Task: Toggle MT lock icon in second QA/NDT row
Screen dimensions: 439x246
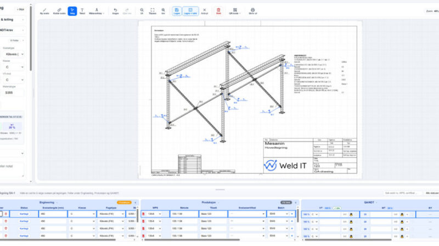Action: click(x=402, y=222)
